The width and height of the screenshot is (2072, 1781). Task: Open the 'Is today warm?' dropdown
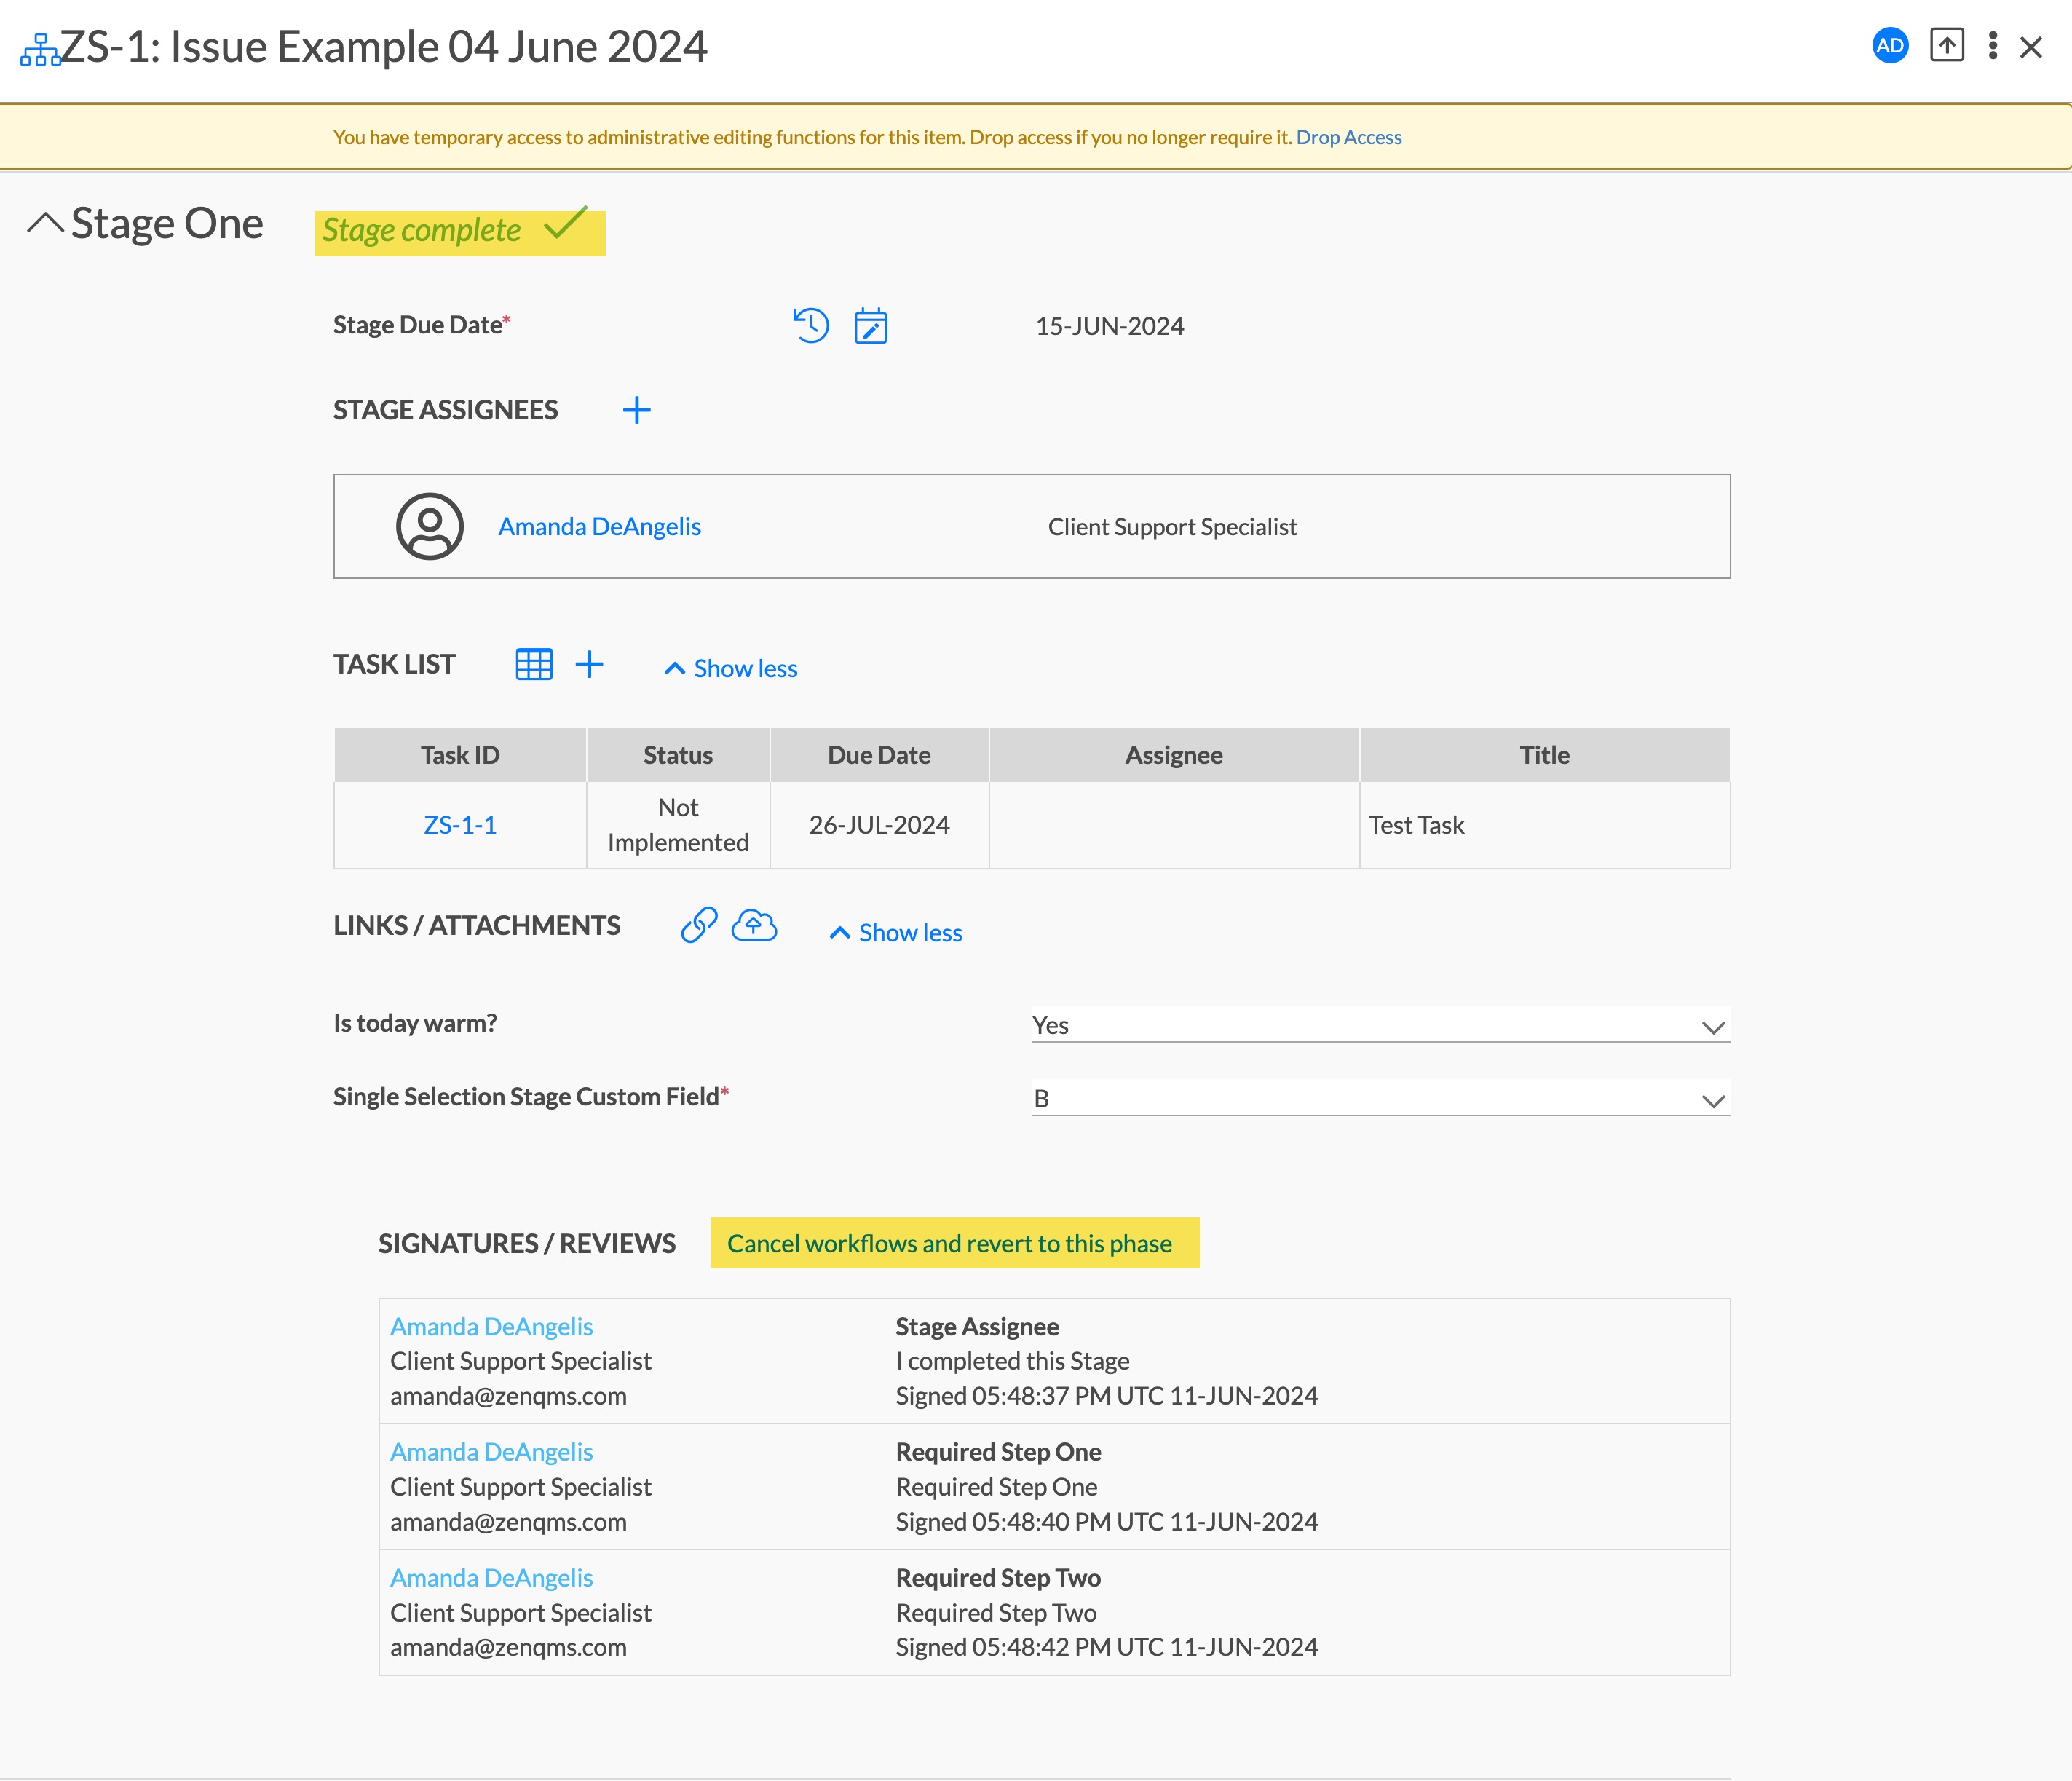coord(1380,1025)
